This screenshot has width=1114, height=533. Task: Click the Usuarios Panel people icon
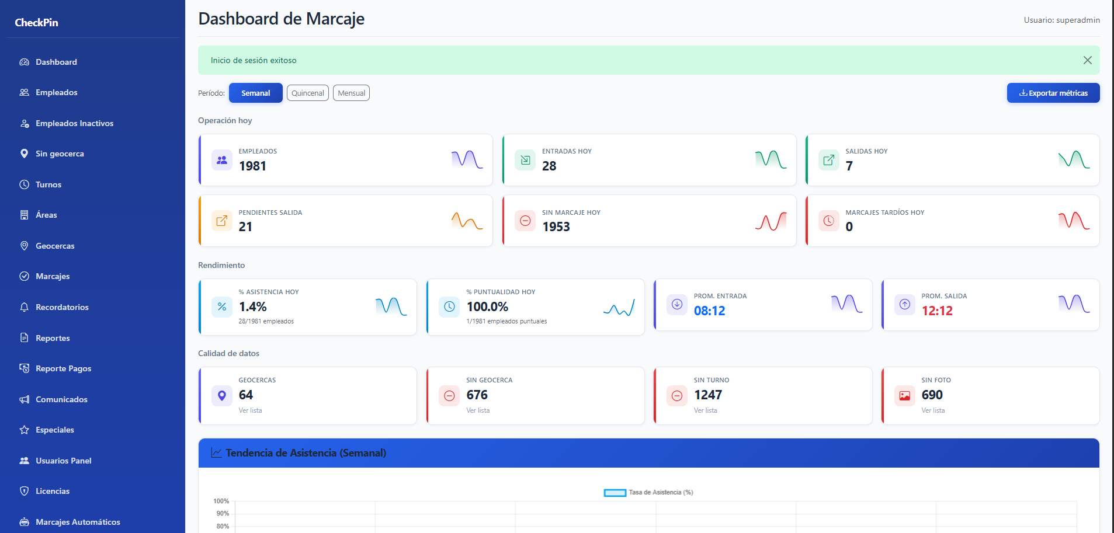(x=24, y=461)
